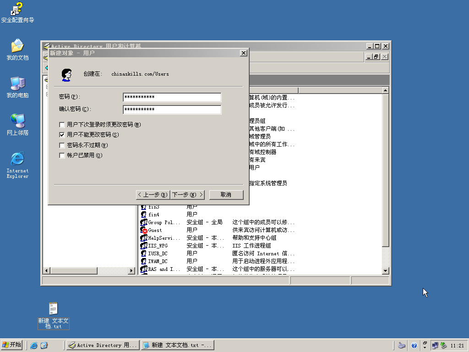
Task: Click the IUSR_DC user icon
Action: point(143,253)
